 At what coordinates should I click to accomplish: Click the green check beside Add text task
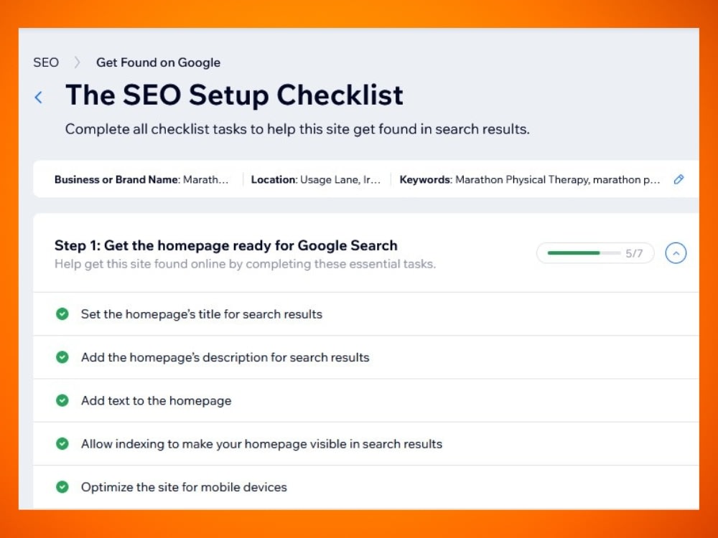tap(62, 400)
